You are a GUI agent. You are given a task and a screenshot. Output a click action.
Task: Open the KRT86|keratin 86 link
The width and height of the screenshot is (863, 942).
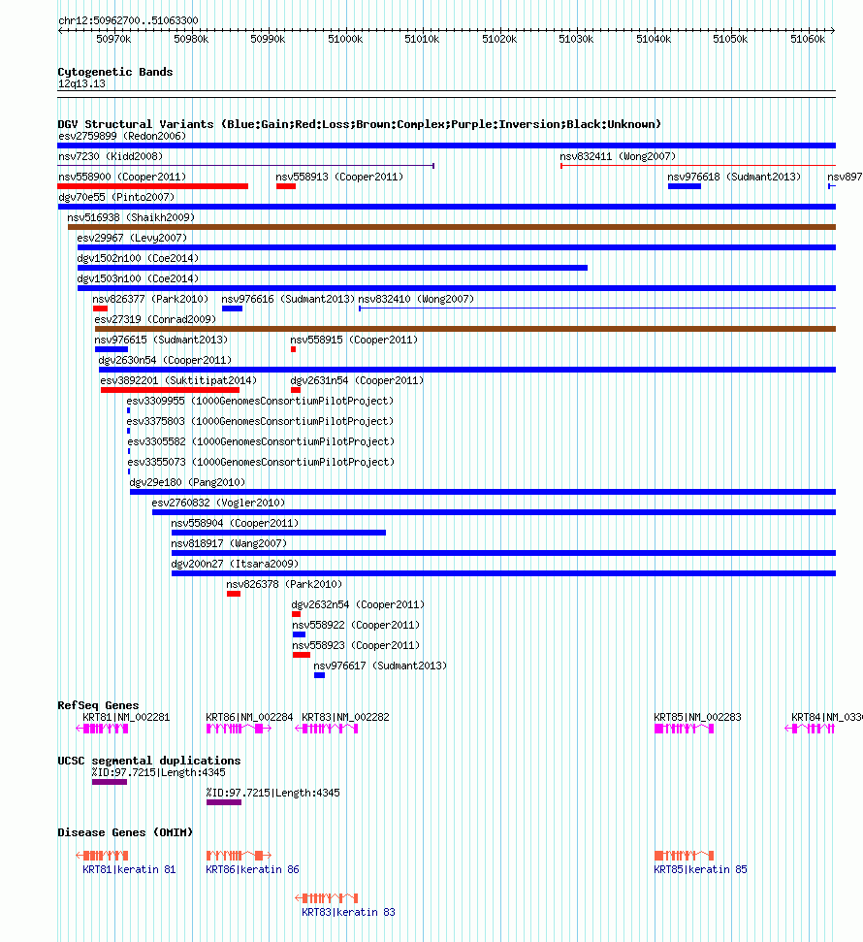click(252, 869)
